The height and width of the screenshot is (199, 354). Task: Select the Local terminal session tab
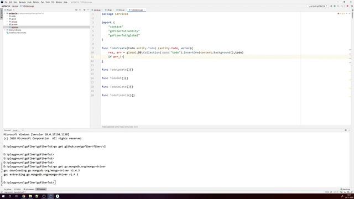15,130
